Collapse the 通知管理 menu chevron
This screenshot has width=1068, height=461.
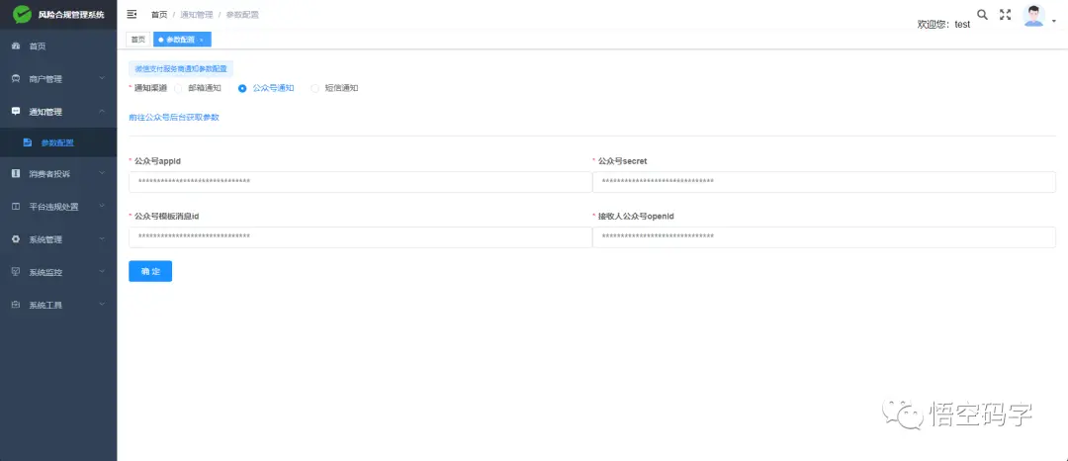(102, 111)
